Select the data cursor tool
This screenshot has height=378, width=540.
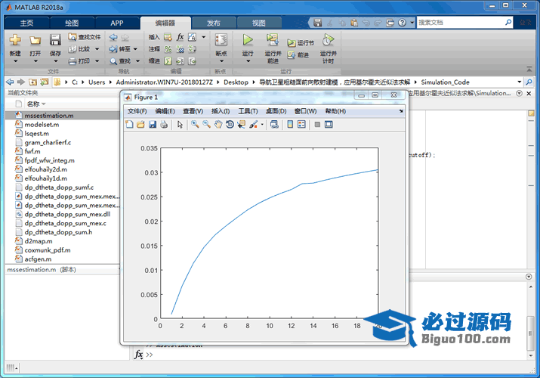[242, 125]
